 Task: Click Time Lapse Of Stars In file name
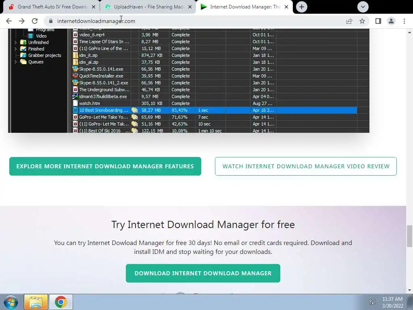tap(104, 42)
